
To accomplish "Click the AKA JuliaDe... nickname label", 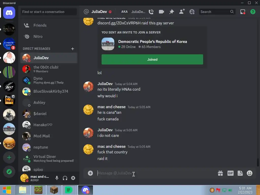I will coord(133,12).
